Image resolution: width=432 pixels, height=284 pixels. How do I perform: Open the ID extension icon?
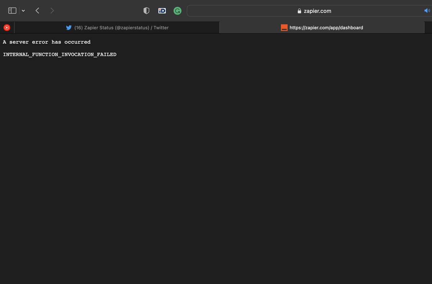[x=162, y=11]
